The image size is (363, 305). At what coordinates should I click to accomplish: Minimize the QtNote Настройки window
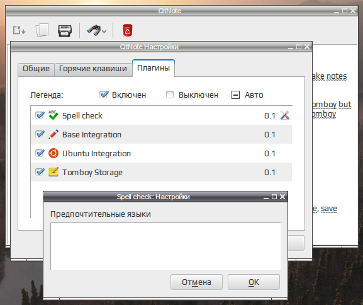[291, 48]
